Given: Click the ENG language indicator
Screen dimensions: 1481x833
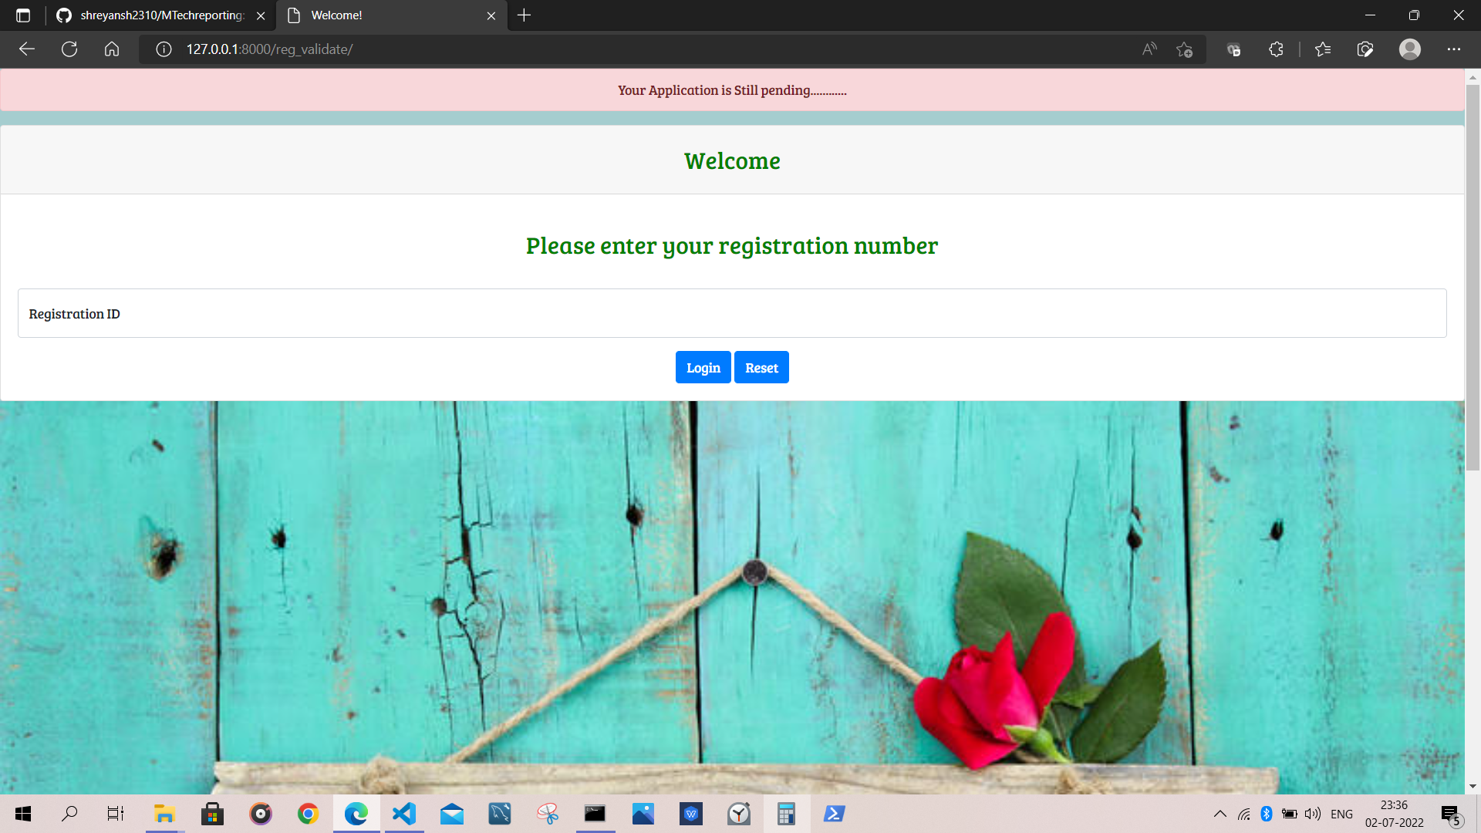Looking at the screenshot, I should point(1341,814).
